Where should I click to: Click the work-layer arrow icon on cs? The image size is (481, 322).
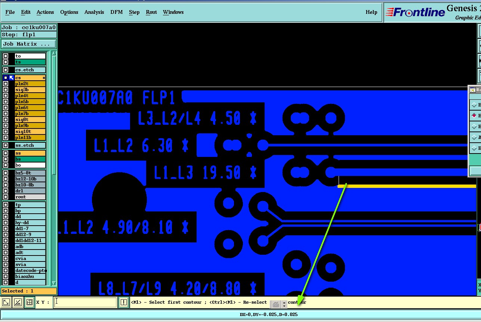[x=12, y=78]
